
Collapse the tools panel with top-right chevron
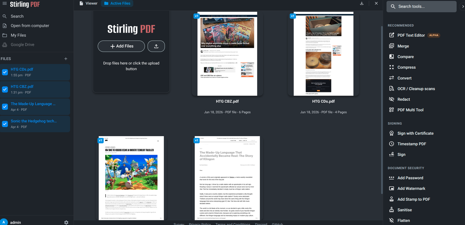(x=462, y=6)
